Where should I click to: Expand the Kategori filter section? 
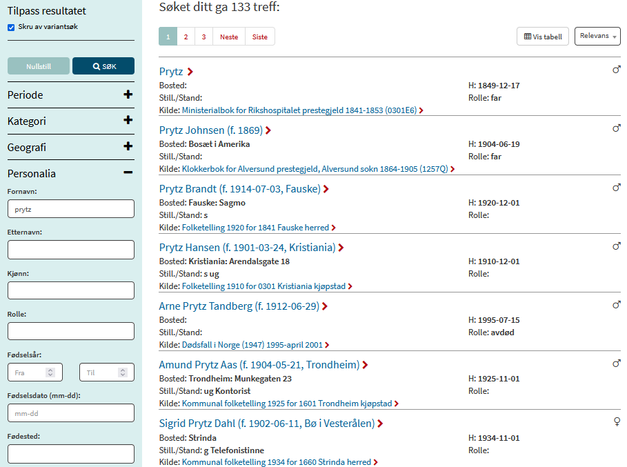coord(128,121)
